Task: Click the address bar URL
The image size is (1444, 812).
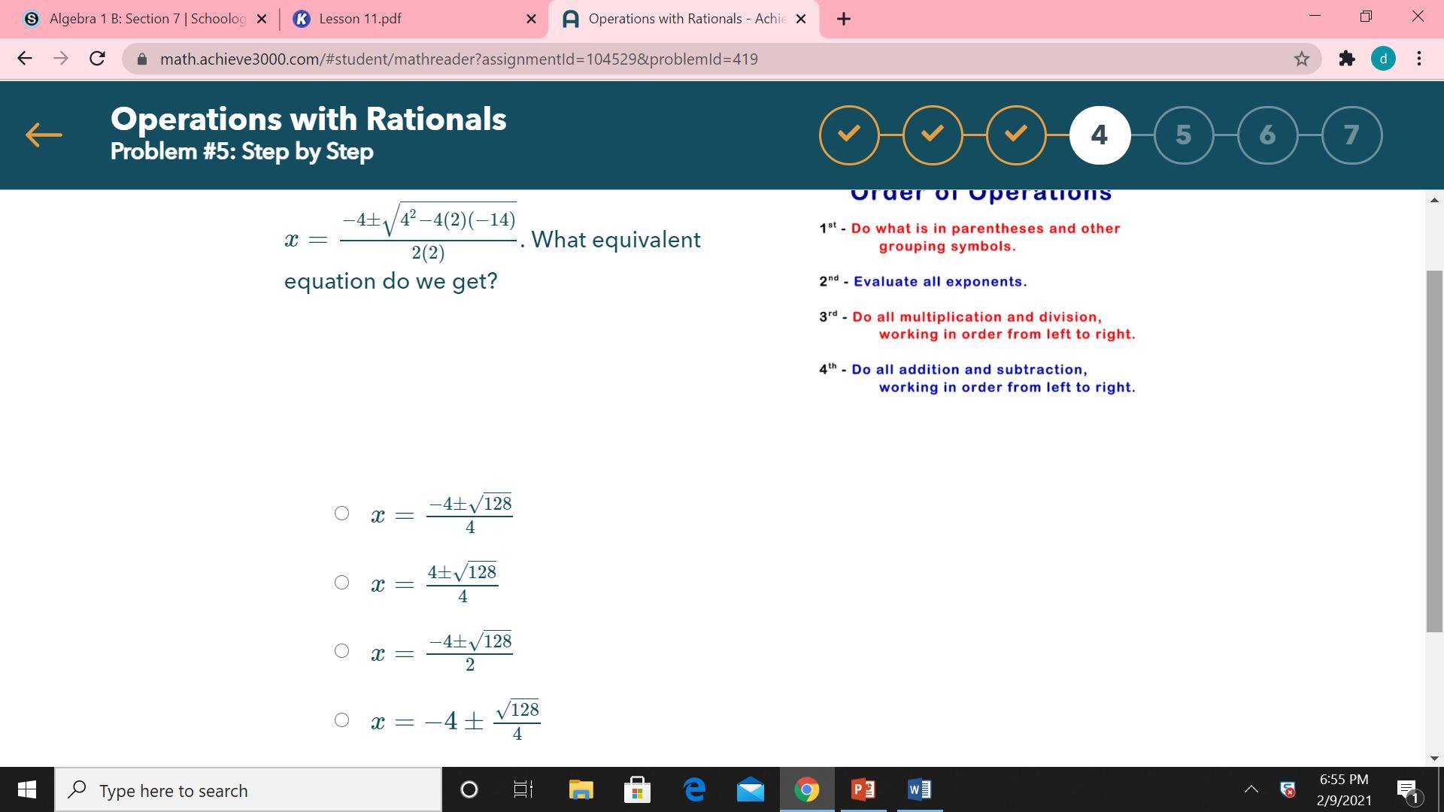Action: 459,59
